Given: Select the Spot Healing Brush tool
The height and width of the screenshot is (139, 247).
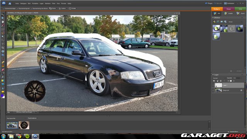Looking at the screenshot, I should click(x=3, y=63).
